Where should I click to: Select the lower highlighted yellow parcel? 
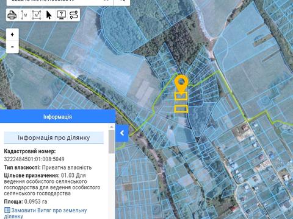181,109
